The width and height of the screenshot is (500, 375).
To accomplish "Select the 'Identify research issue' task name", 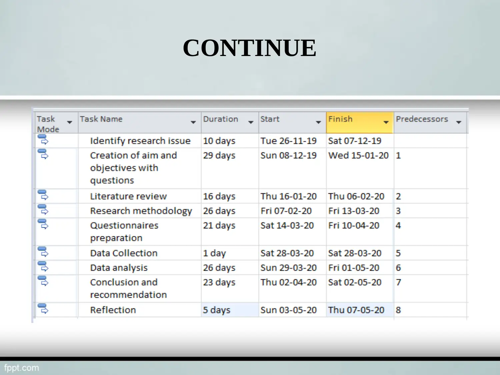I will coord(140,141).
